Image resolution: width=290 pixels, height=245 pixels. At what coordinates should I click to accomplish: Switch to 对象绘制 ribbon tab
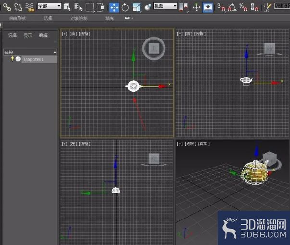(78, 18)
